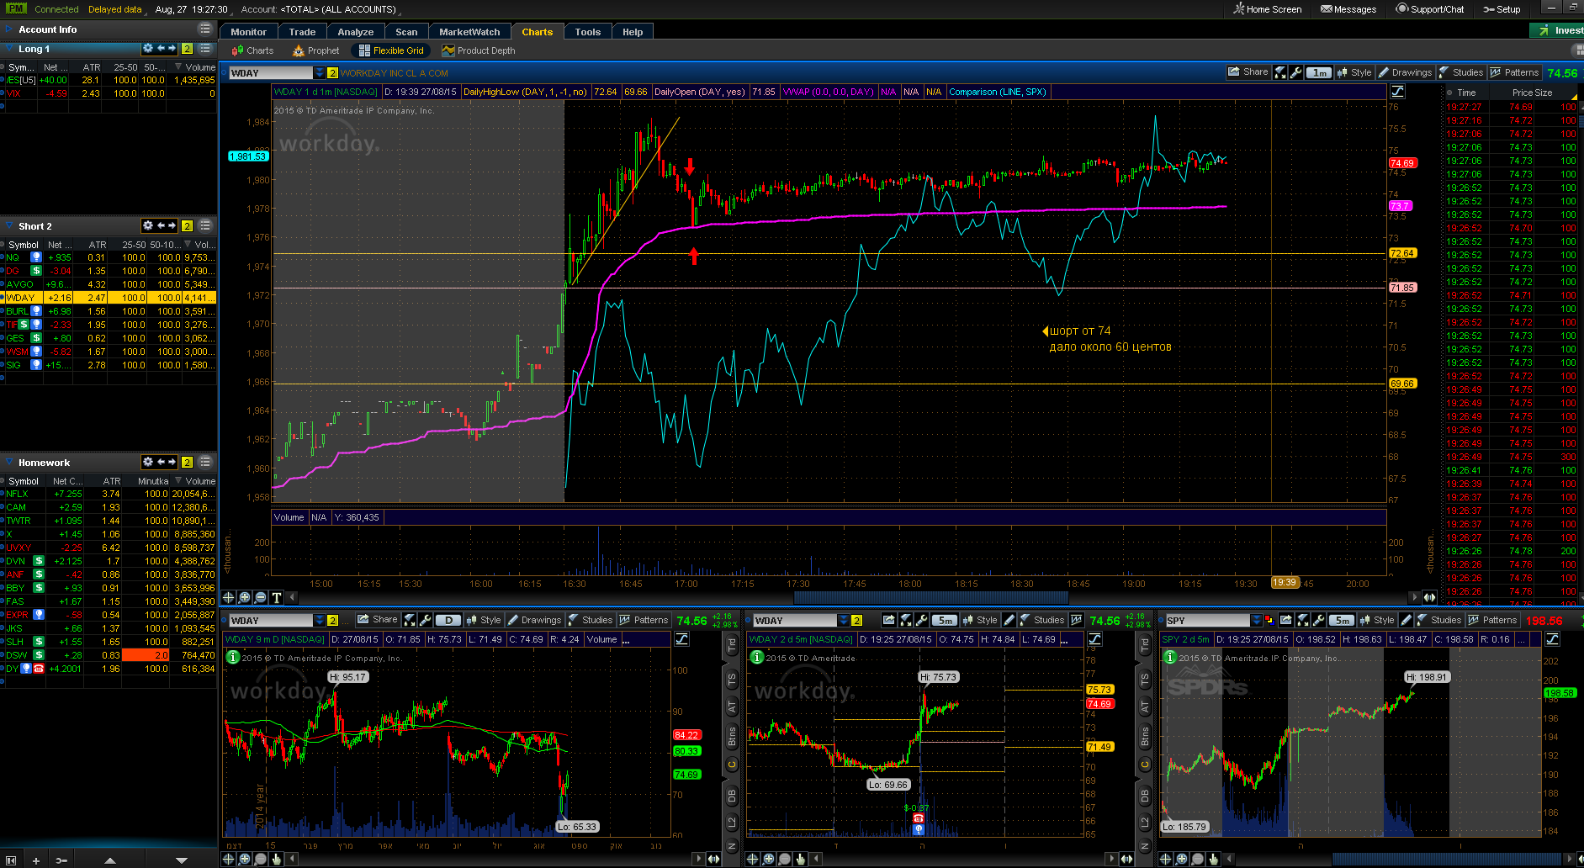The width and height of the screenshot is (1584, 868).
Task: Open Studies on the WDAY daily chart
Action: [591, 620]
